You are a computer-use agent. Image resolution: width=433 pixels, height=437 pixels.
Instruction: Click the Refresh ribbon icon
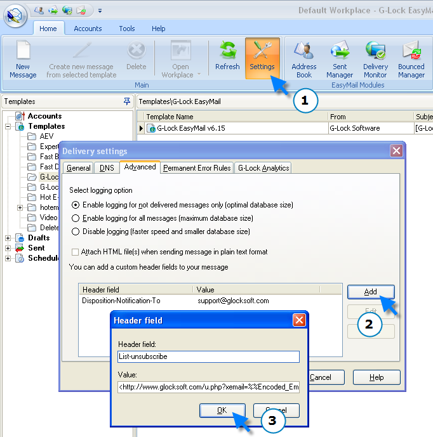pyautogui.click(x=227, y=56)
